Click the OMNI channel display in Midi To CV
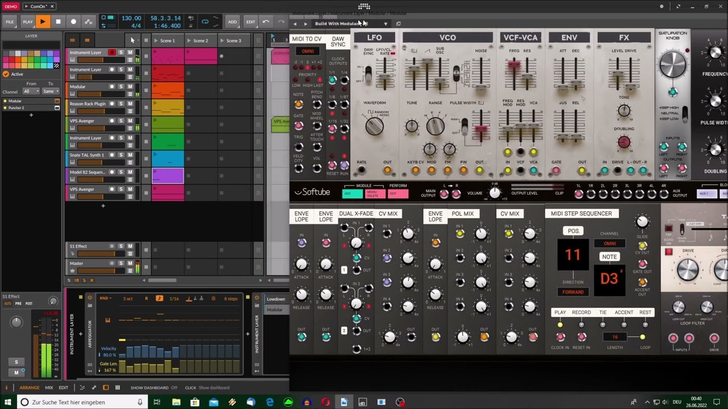The height and width of the screenshot is (409, 728). coord(308,51)
